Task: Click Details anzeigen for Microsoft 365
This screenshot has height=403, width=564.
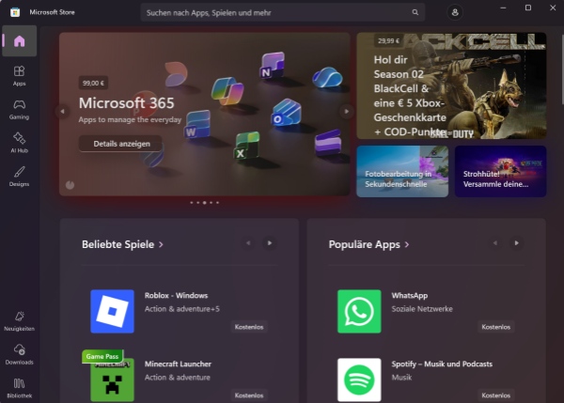Action: tap(121, 144)
